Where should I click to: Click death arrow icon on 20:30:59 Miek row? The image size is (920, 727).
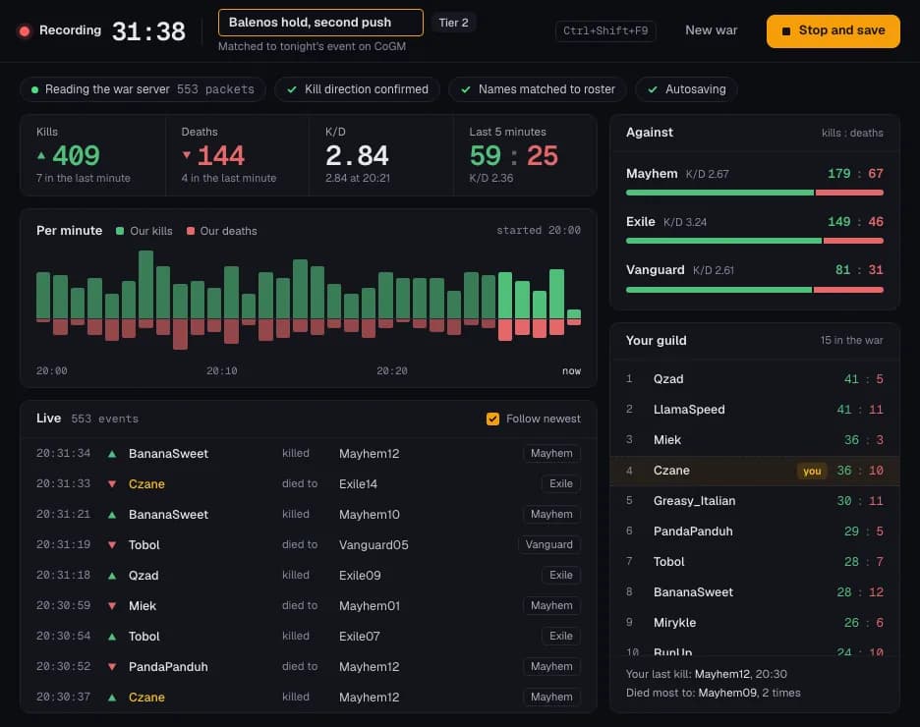112,606
